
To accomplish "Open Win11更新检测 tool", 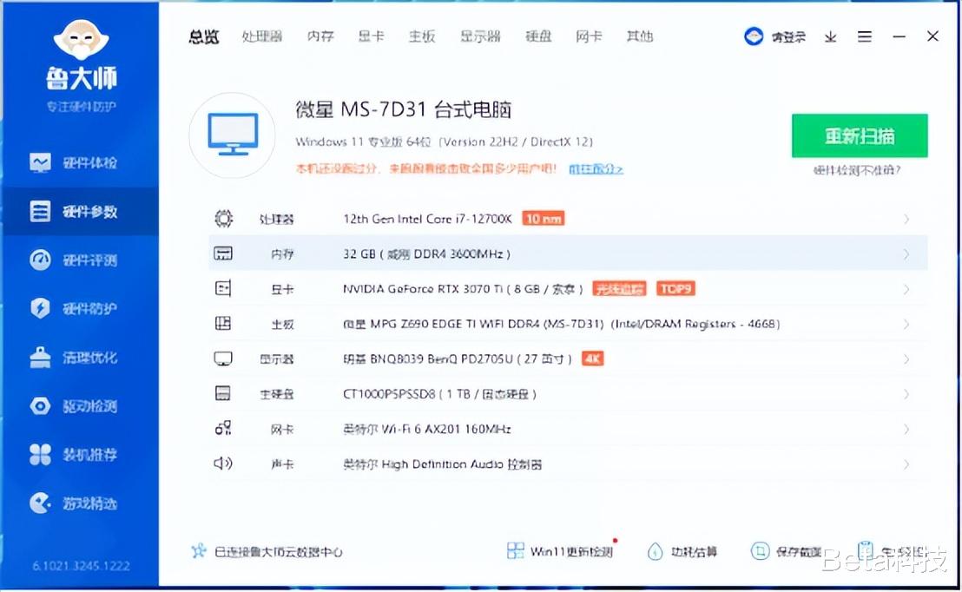I will click(559, 551).
